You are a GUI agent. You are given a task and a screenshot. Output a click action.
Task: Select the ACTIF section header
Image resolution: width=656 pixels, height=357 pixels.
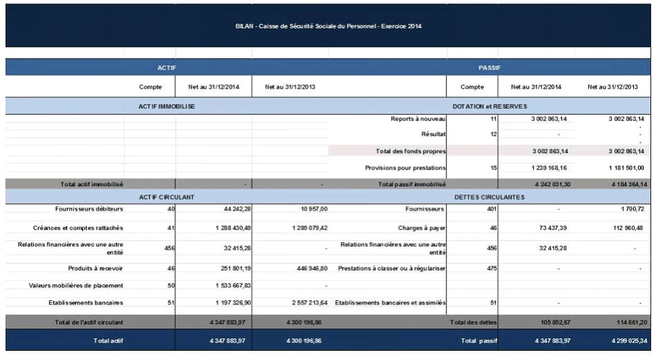point(167,68)
